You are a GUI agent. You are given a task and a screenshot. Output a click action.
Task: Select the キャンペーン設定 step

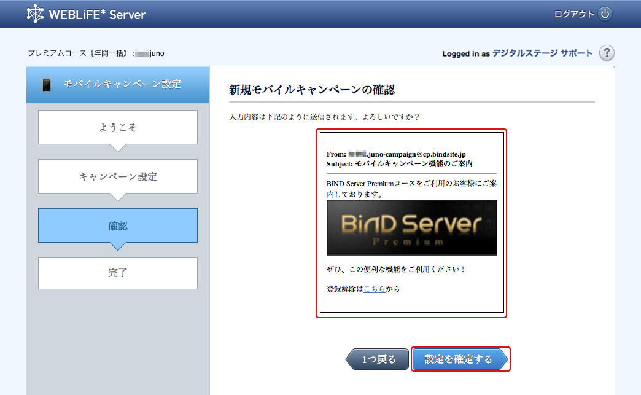118,176
